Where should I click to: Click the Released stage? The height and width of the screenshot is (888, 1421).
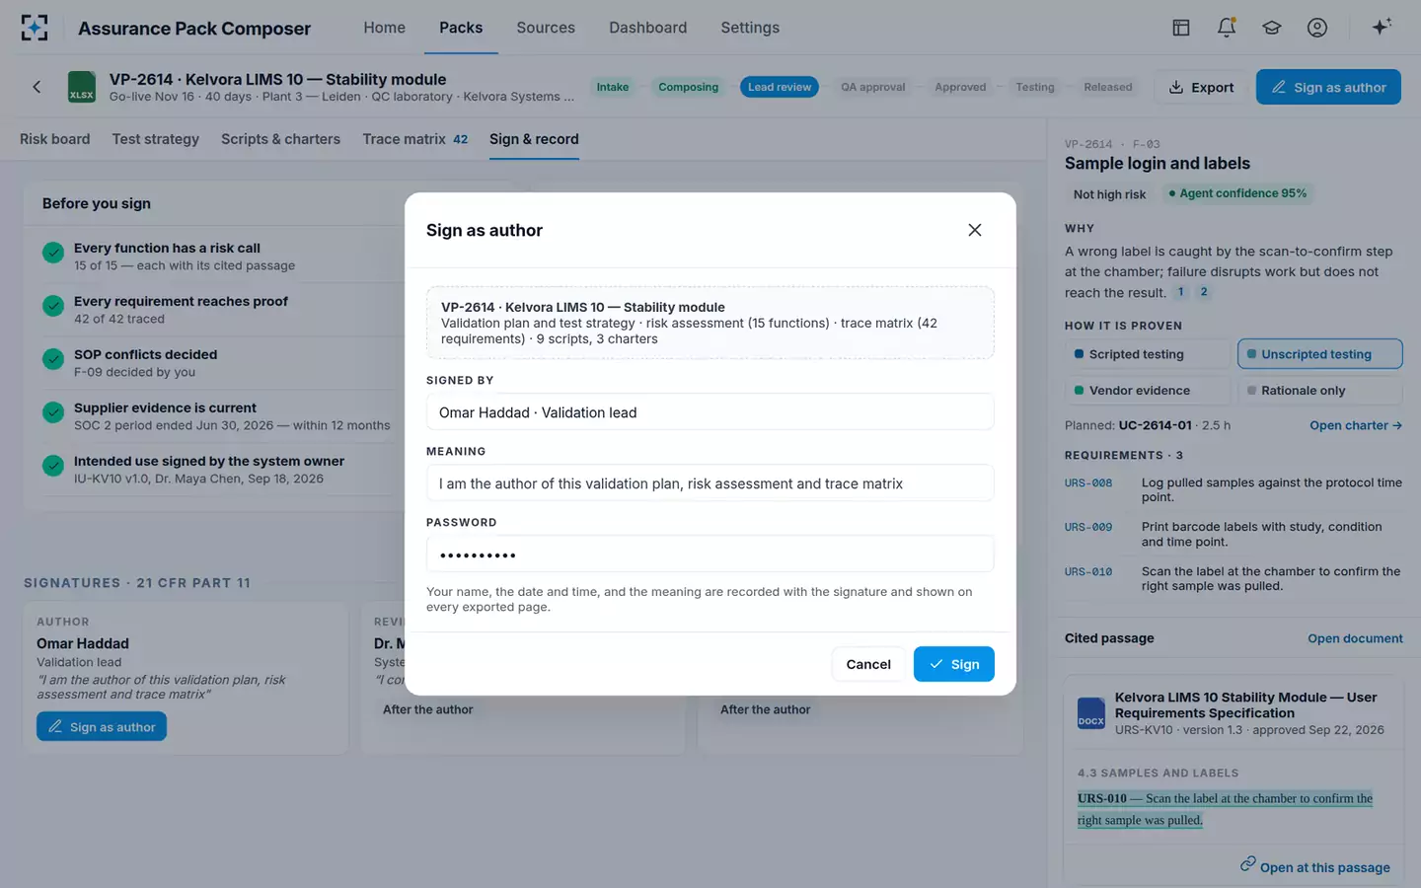click(1108, 87)
